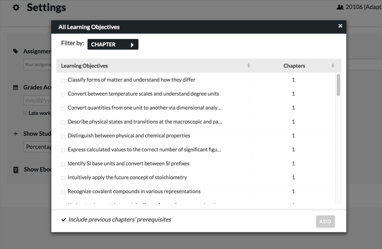Image resolution: width=382 pixels, height=249 pixels.
Task: Click the Settings gear icon
Action: pos(16,7)
